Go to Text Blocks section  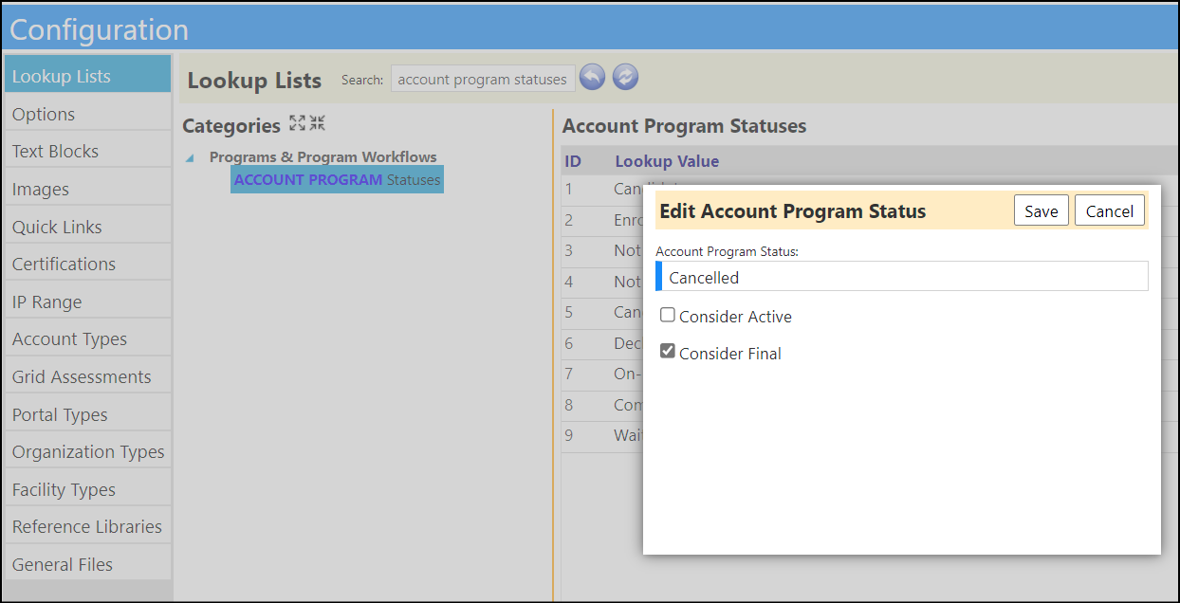[x=87, y=151]
